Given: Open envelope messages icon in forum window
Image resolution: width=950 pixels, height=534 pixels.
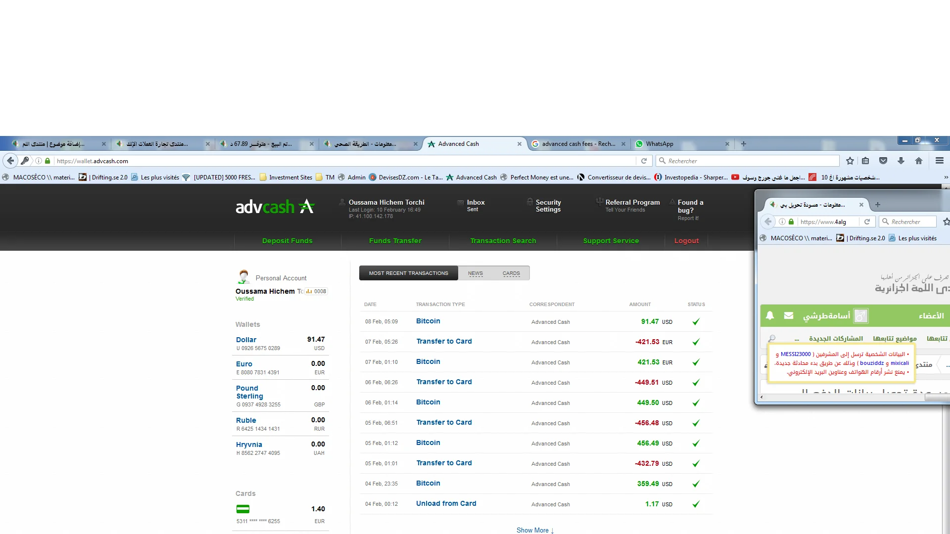Looking at the screenshot, I should coord(789,315).
